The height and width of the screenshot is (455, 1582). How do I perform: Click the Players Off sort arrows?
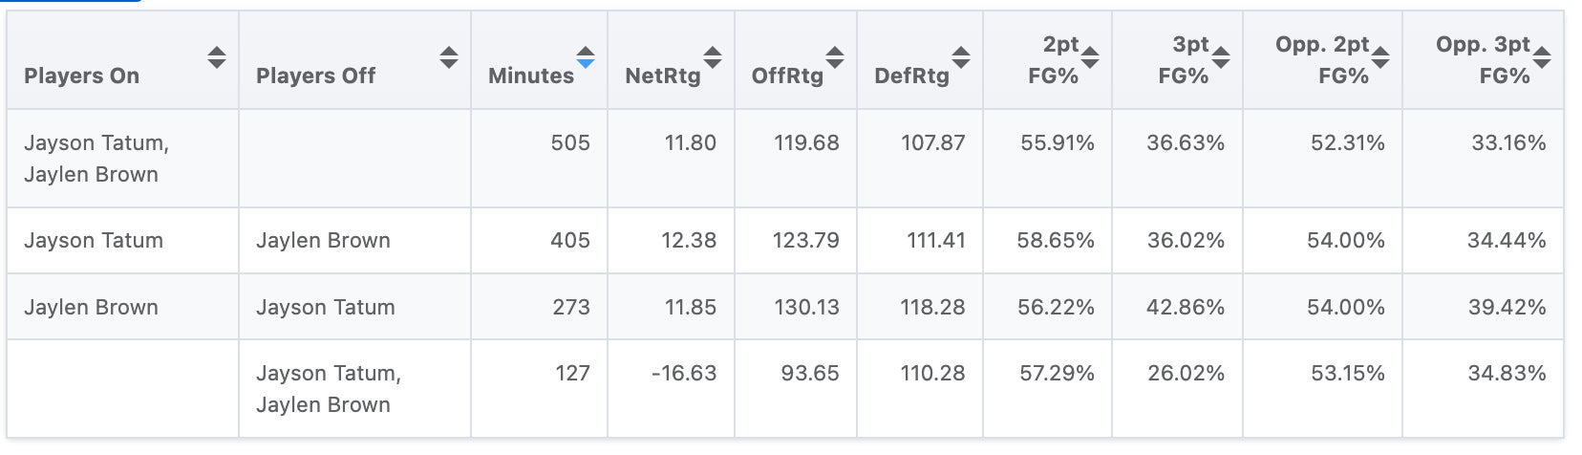pyautogui.click(x=449, y=57)
